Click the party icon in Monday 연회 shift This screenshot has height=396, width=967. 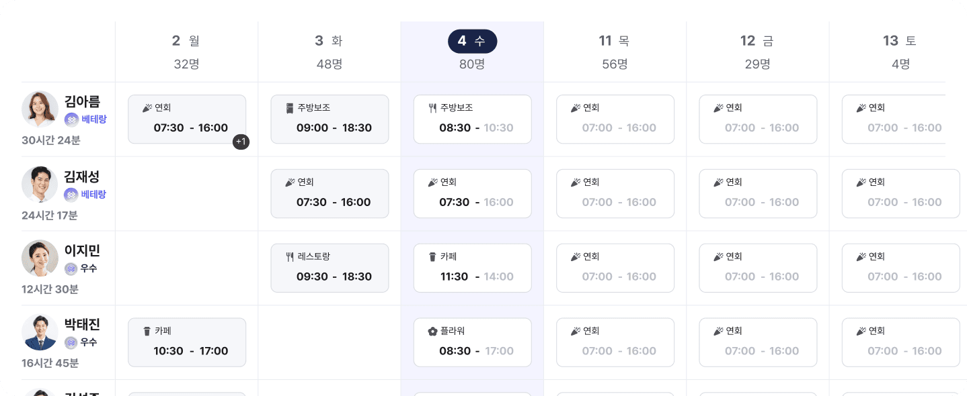tap(147, 108)
